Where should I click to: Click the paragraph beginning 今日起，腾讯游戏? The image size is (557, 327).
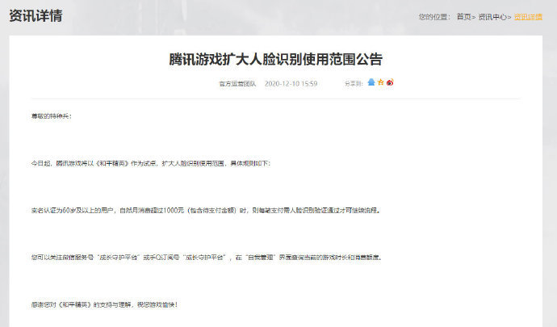[x=151, y=163]
